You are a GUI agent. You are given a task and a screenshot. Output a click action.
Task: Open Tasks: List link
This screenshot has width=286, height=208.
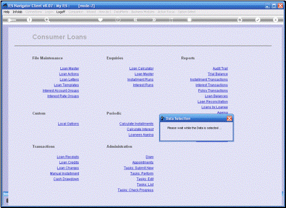click(x=145, y=184)
